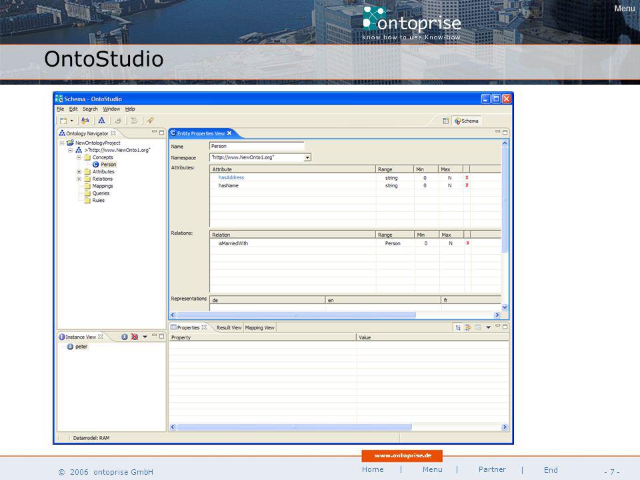Toggle Show Categories in Properties panel
The height and width of the screenshot is (480, 640).
coord(458,327)
